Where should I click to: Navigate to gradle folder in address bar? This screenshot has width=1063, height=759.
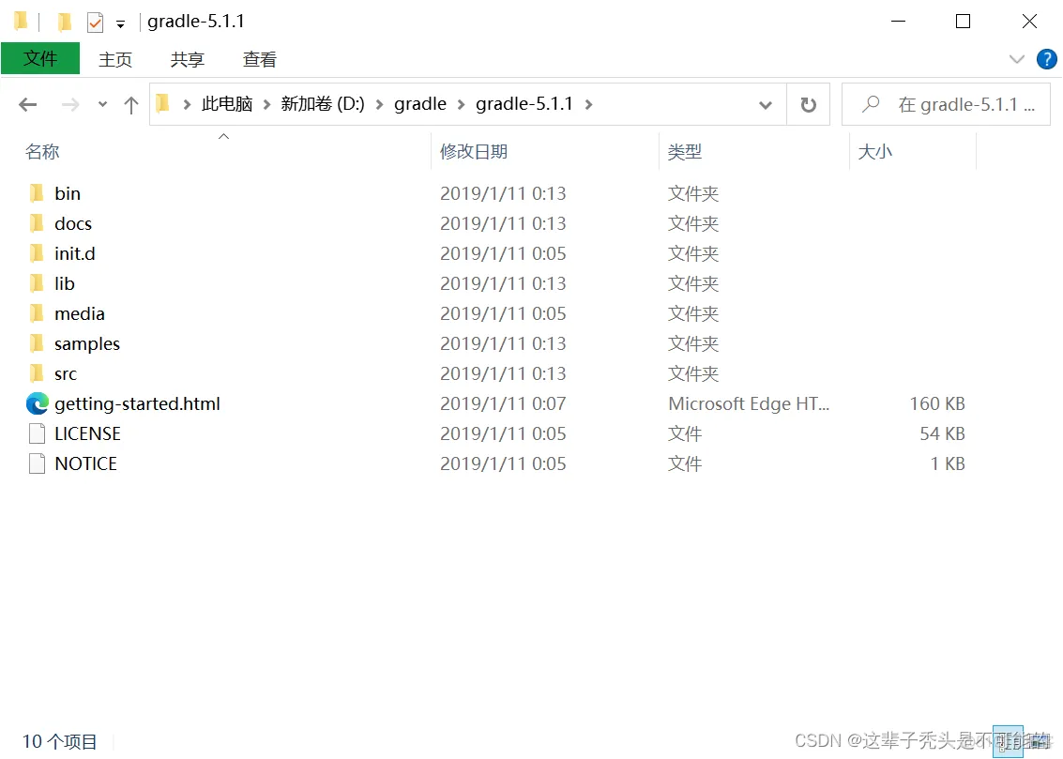coord(420,104)
